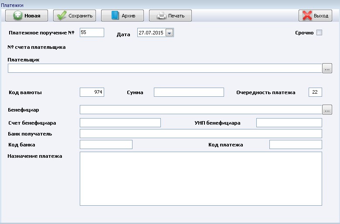The height and width of the screenshot is (224, 340).
Task: Create a new payment with Новая button
Action: point(27,16)
